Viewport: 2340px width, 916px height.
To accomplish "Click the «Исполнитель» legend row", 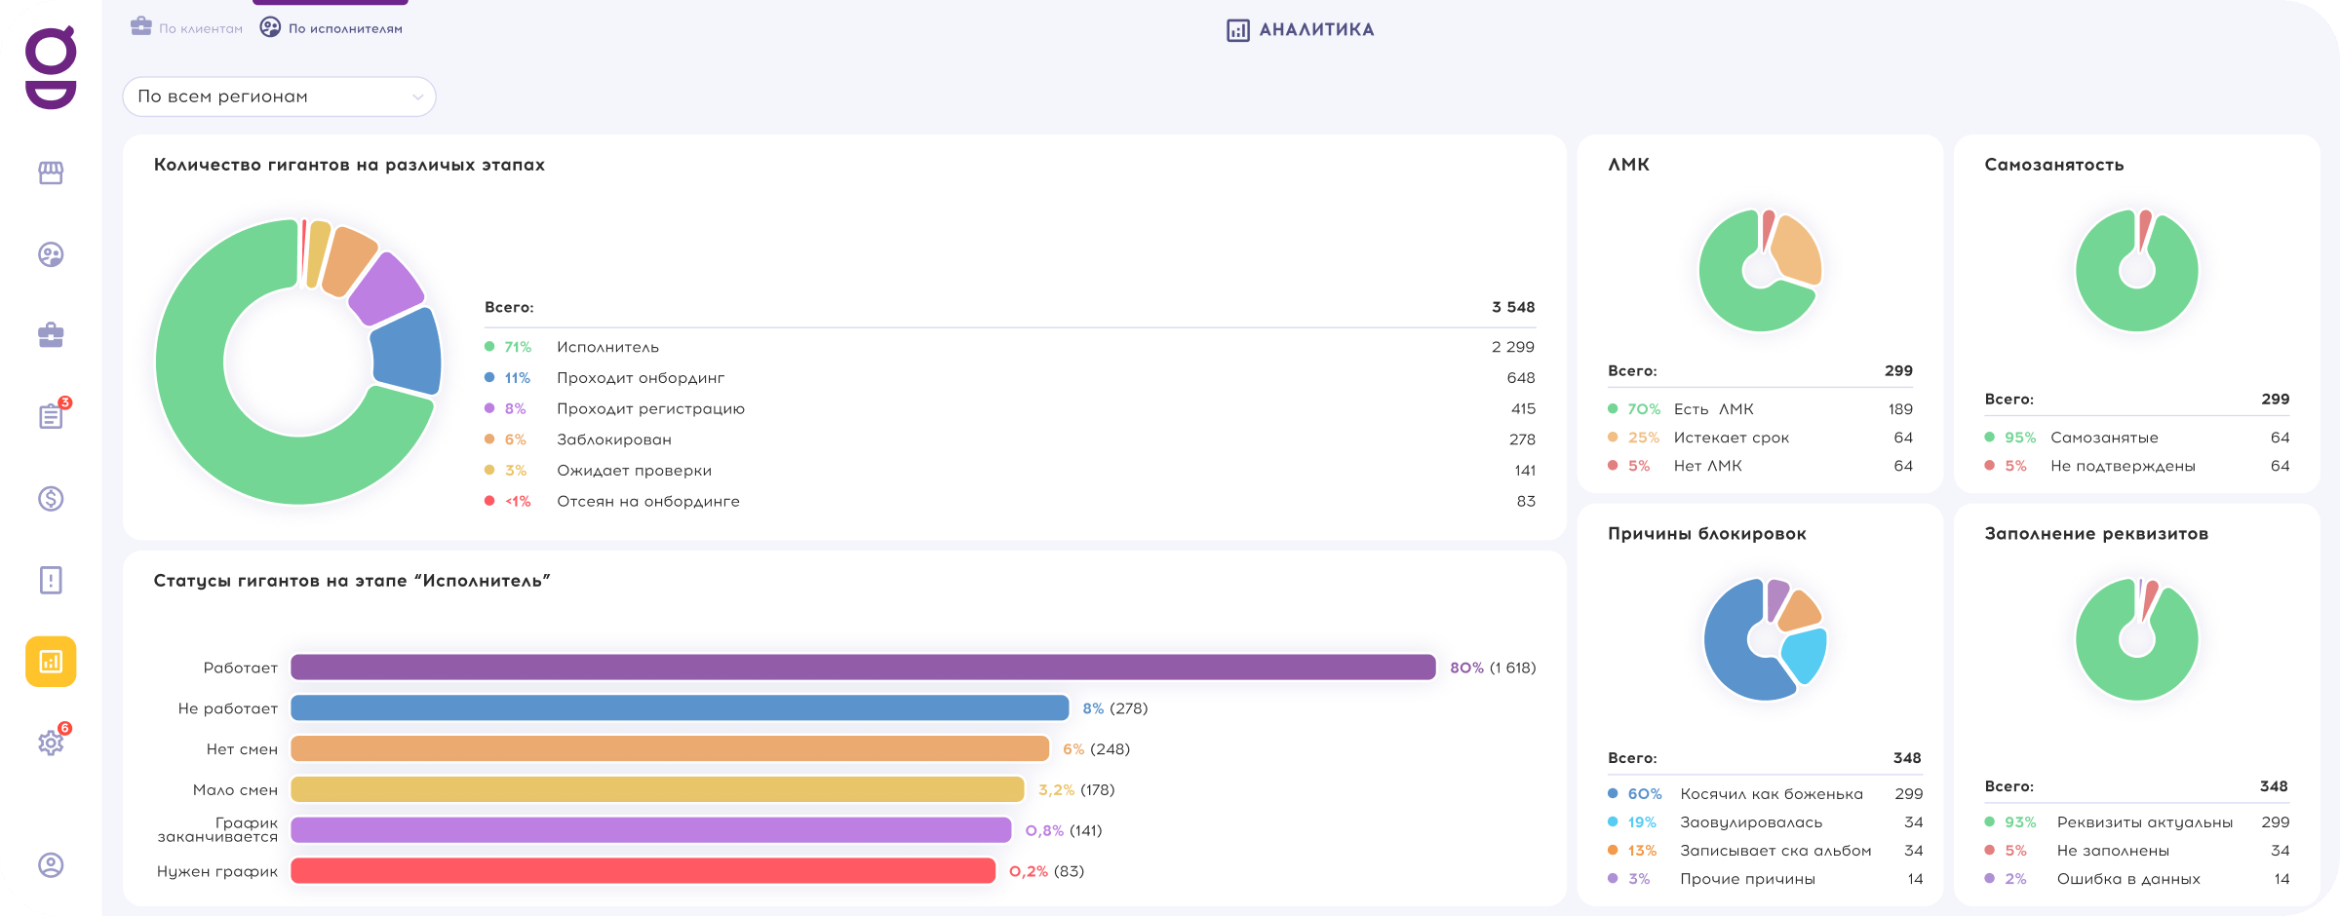I will (x=607, y=347).
